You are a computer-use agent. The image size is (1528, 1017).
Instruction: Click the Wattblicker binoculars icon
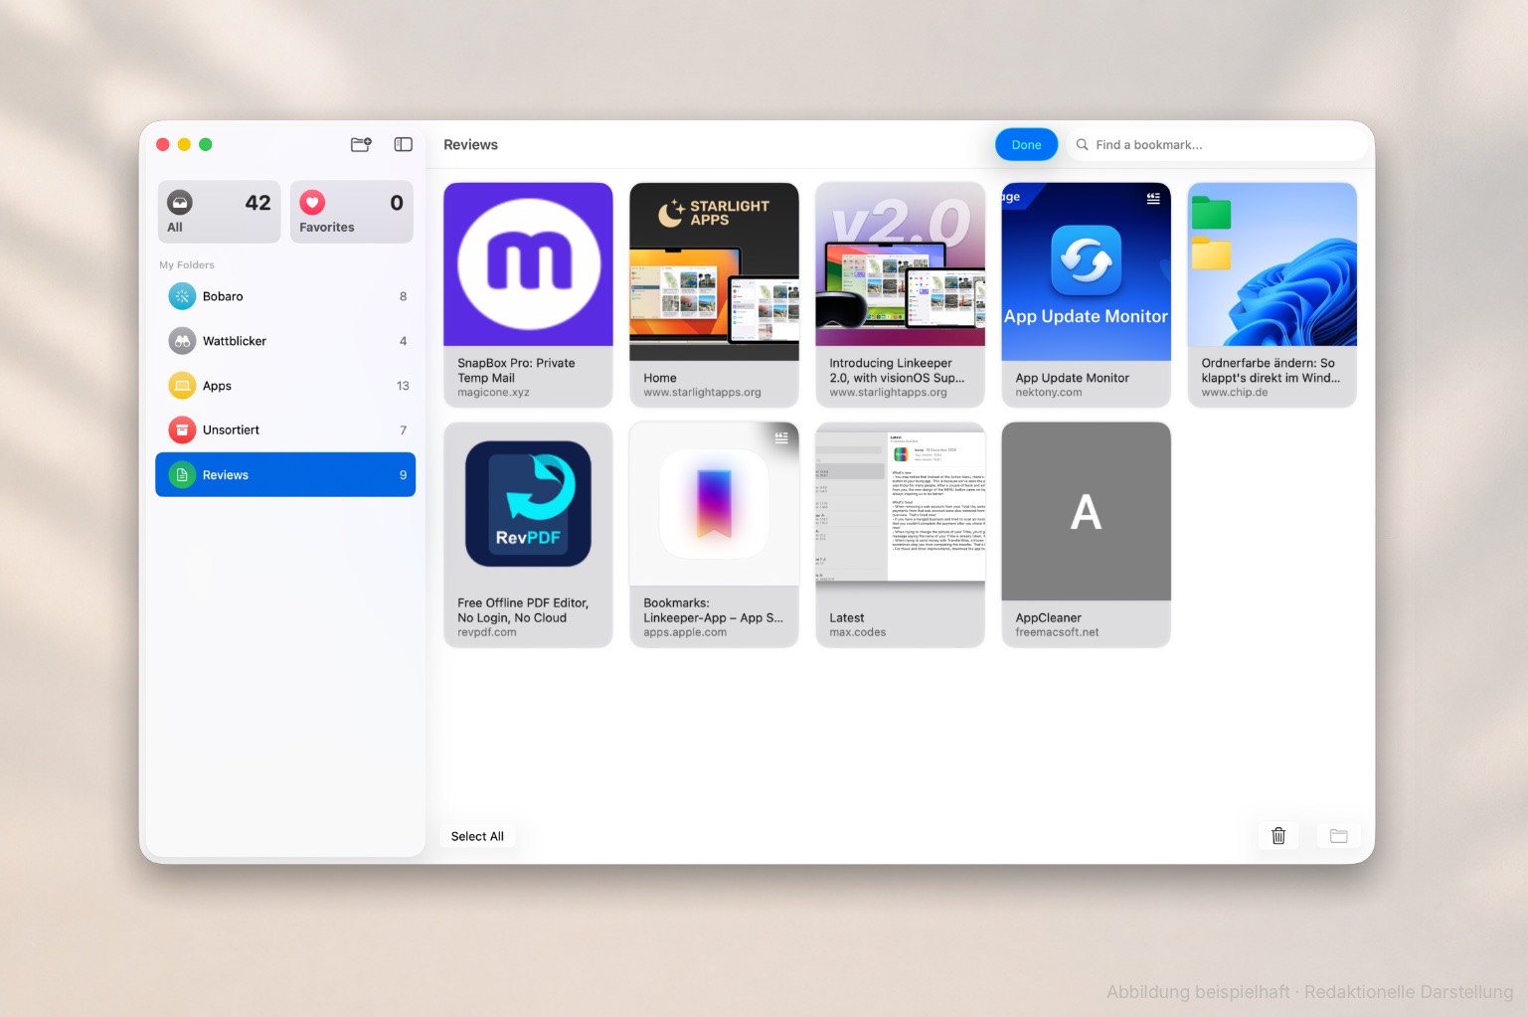tap(182, 341)
